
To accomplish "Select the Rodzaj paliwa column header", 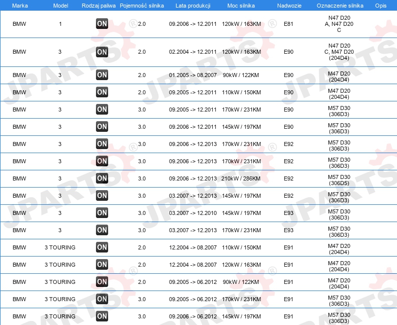I will tap(98, 6).
